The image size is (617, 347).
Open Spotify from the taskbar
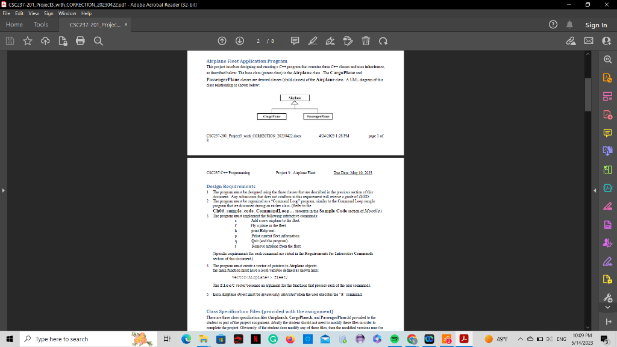tap(394, 339)
